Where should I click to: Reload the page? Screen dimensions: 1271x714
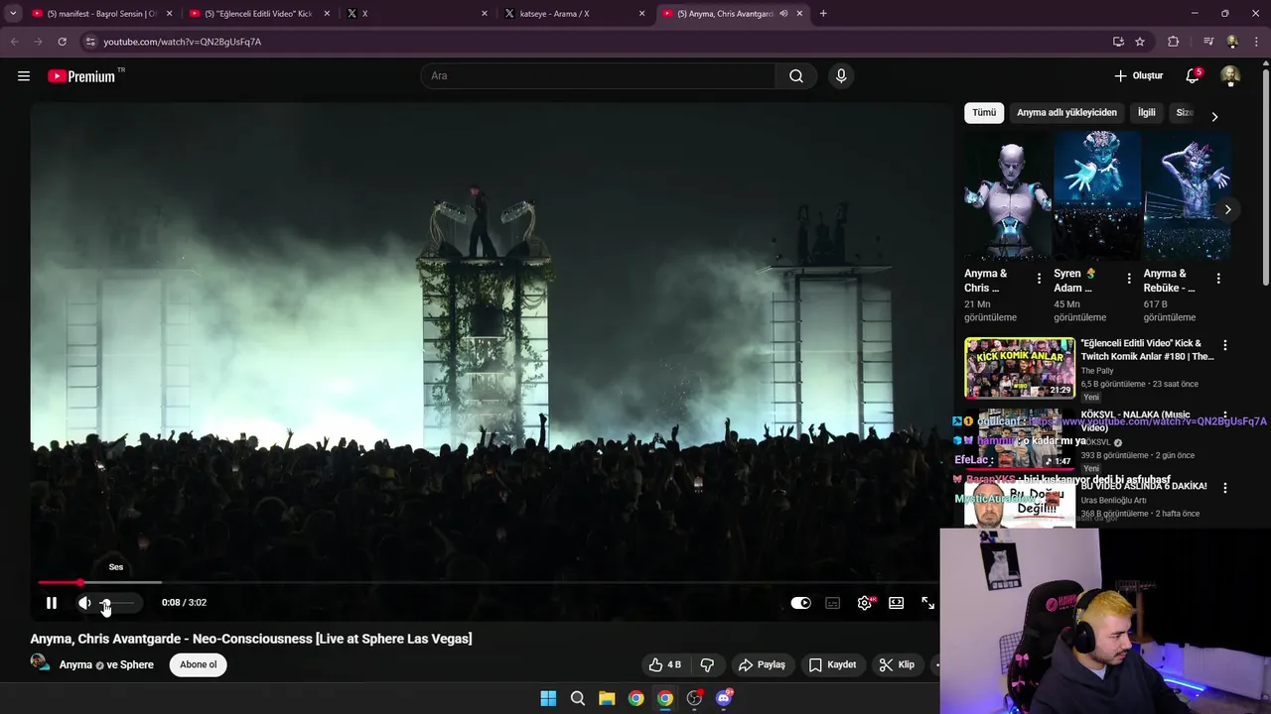pos(62,42)
